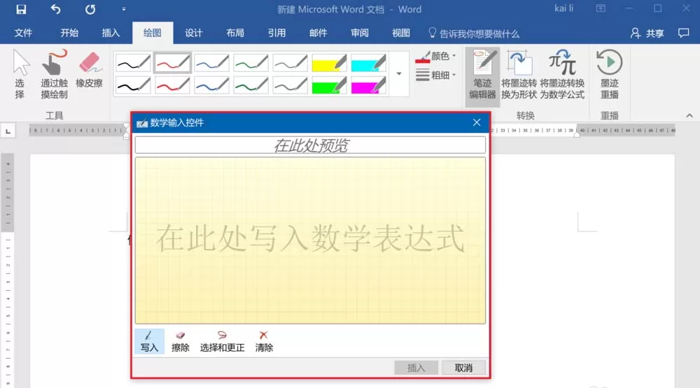Click 墨迹重播 ink replay
The height and width of the screenshot is (388, 700).
pyautogui.click(x=610, y=75)
